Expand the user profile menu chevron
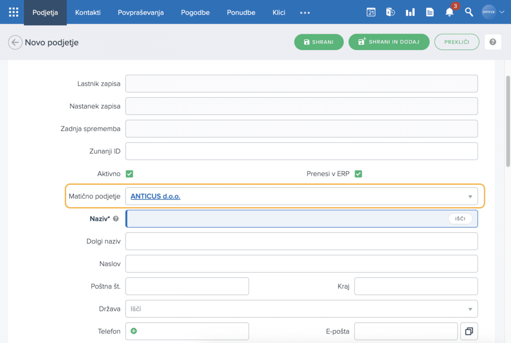Screen dimensions: 511x343 [502, 12]
